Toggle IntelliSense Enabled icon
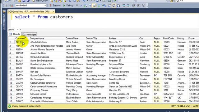199x112 pixels. coord(94,6)
